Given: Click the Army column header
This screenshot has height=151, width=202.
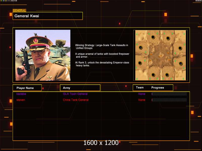Looking at the screenshot, I should [x=80, y=88].
